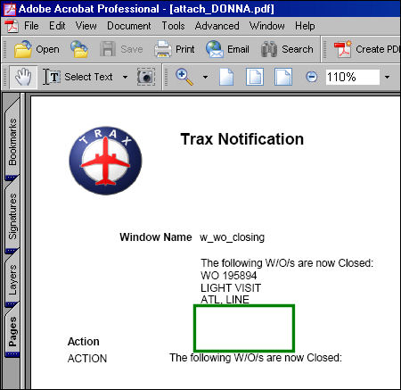Click the uppercase ACTION text

[87, 359]
